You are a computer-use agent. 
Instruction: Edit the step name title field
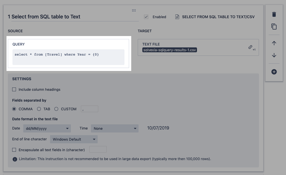coord(73,17)
